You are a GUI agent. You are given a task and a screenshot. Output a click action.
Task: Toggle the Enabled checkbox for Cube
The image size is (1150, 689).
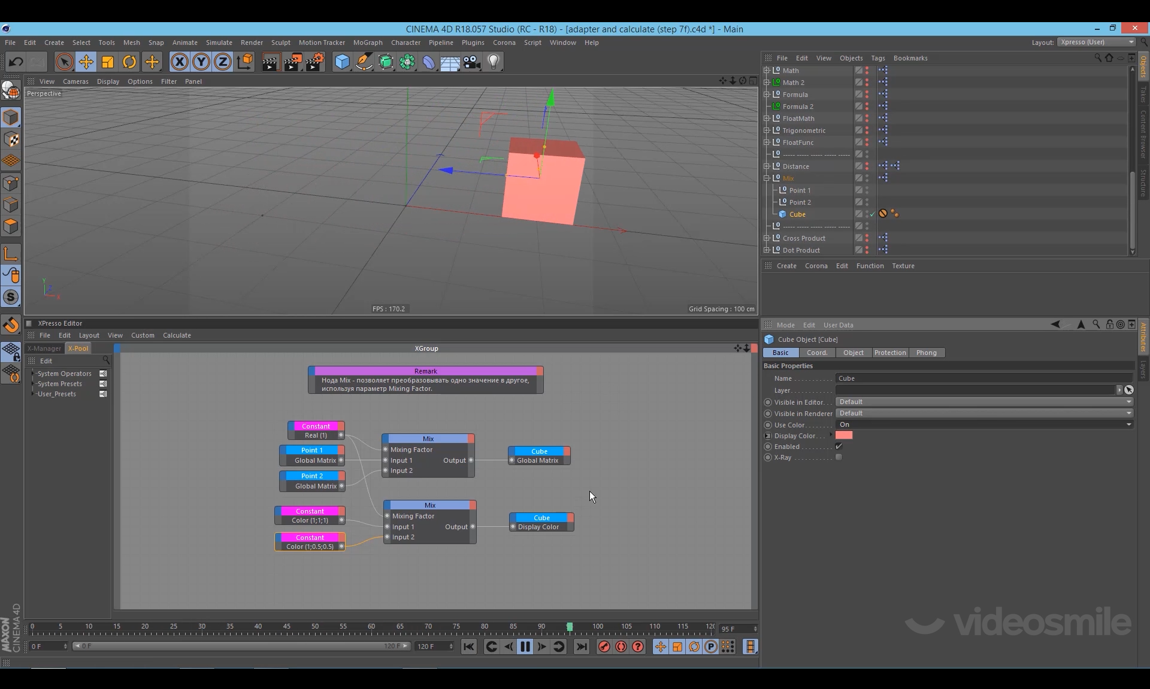(839, 447)
